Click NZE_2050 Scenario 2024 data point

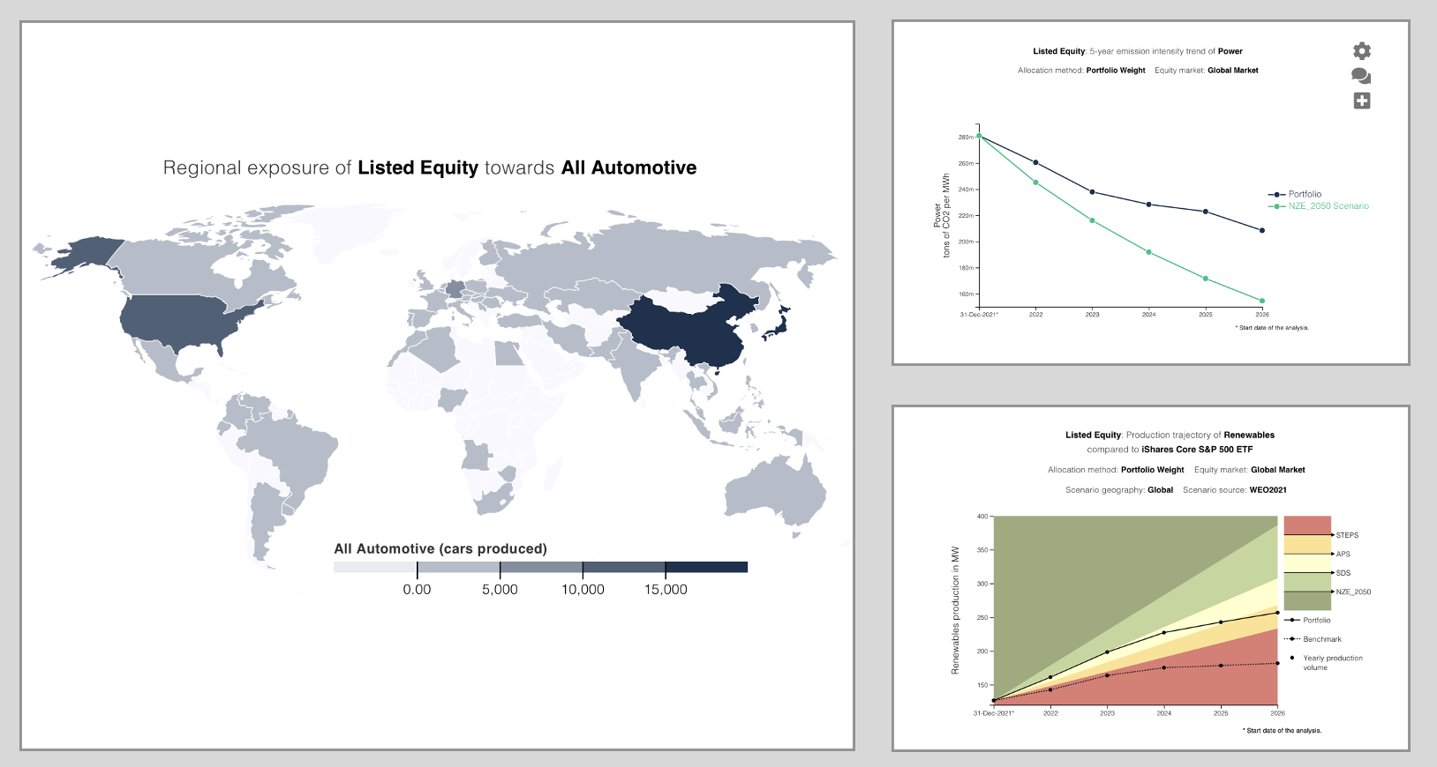(x=1148, y=252)
